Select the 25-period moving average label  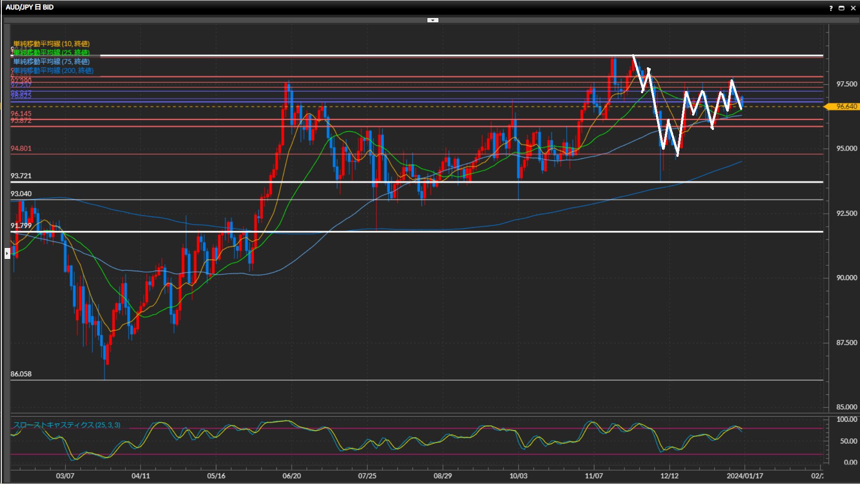click(x=52, y=53)
